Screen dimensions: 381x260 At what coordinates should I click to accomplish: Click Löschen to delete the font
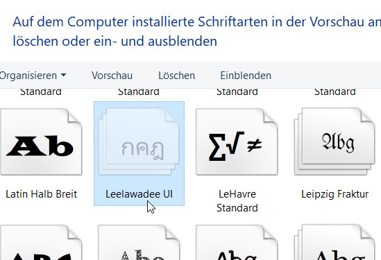177,76
